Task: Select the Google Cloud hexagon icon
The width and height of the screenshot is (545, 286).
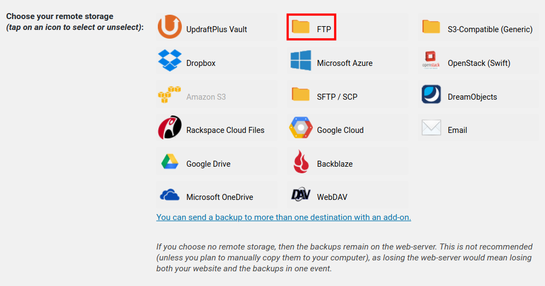Action: [x=300, y=129]
